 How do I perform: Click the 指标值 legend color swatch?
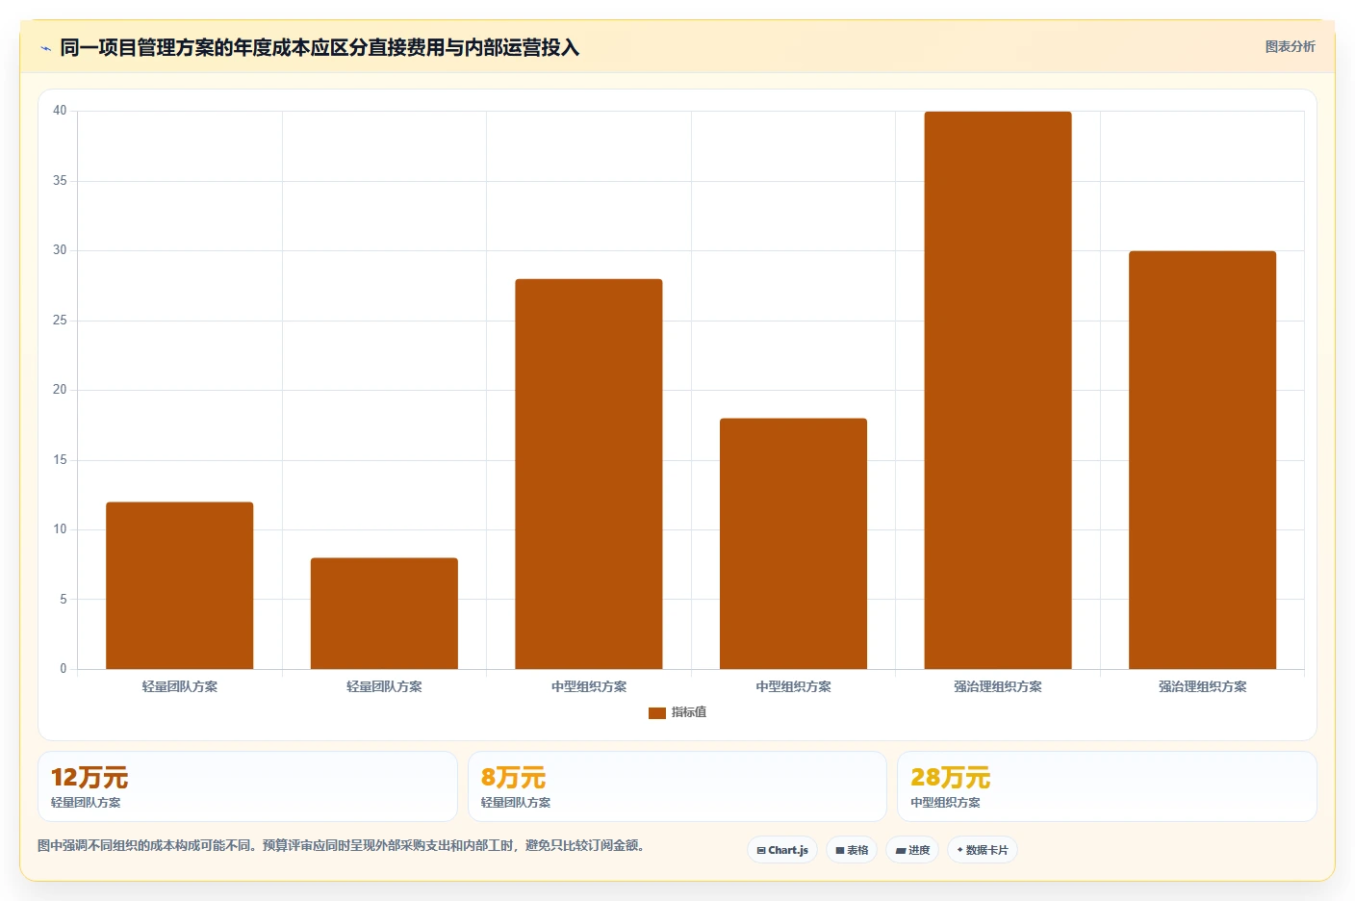[x=657, y=713]
